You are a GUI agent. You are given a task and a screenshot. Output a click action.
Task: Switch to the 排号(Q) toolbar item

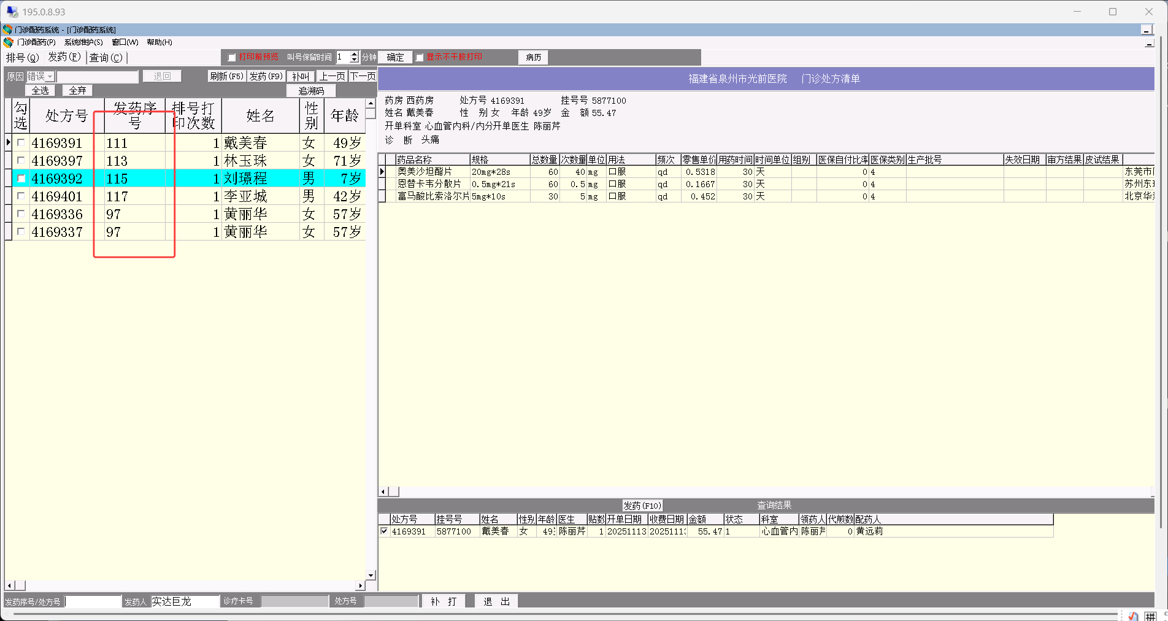[x=22, y=58]
